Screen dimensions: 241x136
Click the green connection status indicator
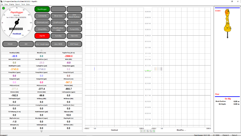pos(3,8)
